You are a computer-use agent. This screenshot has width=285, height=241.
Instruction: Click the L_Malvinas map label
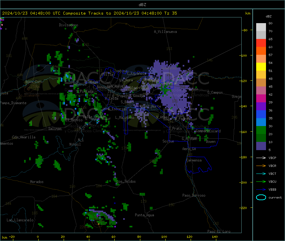(125, 117)
